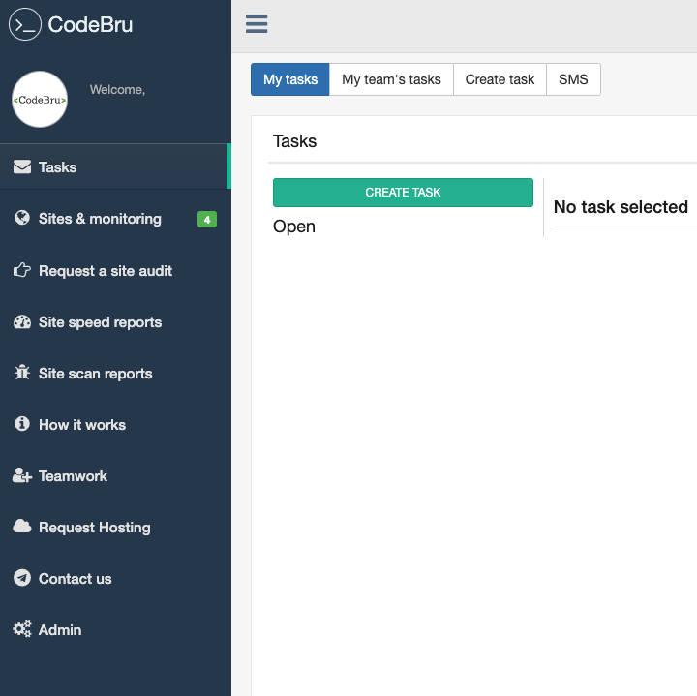The width and height of the screenshot is (697, 696).
Task: Switch to My team's tasks tab
Action: (x=391, y=79)
